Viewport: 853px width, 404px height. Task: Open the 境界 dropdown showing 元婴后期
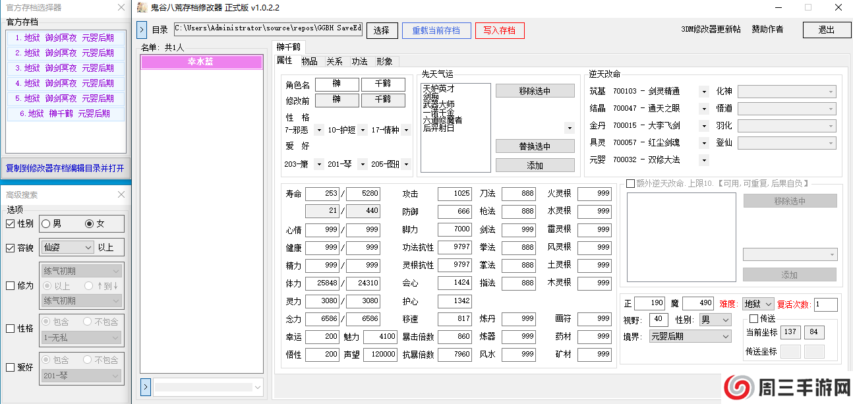[690, 336]
